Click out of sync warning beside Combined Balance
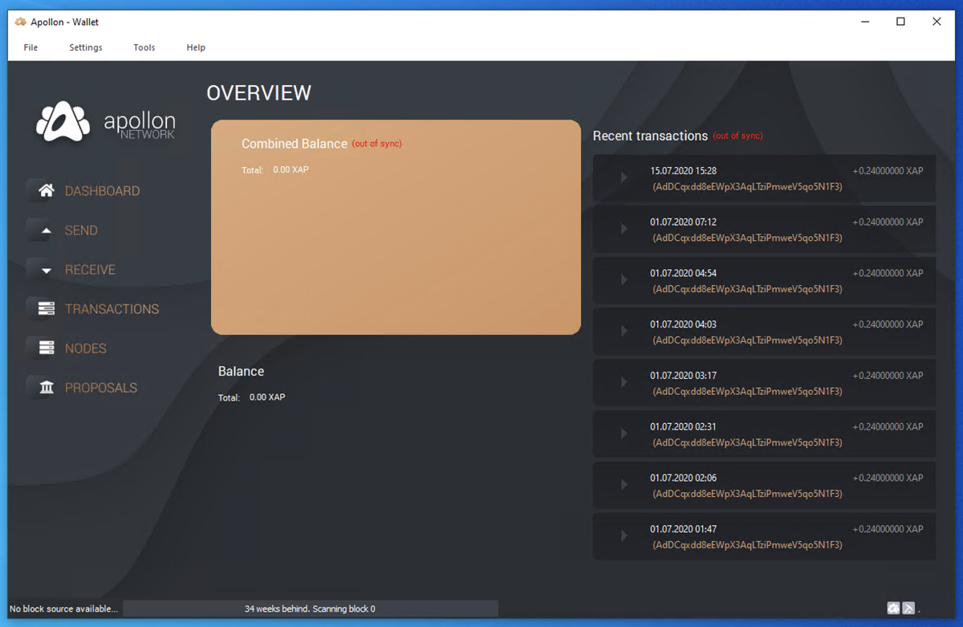This screenshot has height=627, width=963. tap(376, 144)
